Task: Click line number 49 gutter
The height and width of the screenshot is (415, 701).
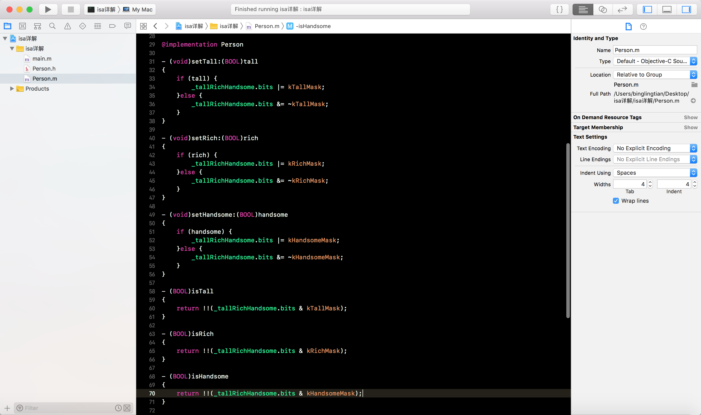Action: [152, 215]
